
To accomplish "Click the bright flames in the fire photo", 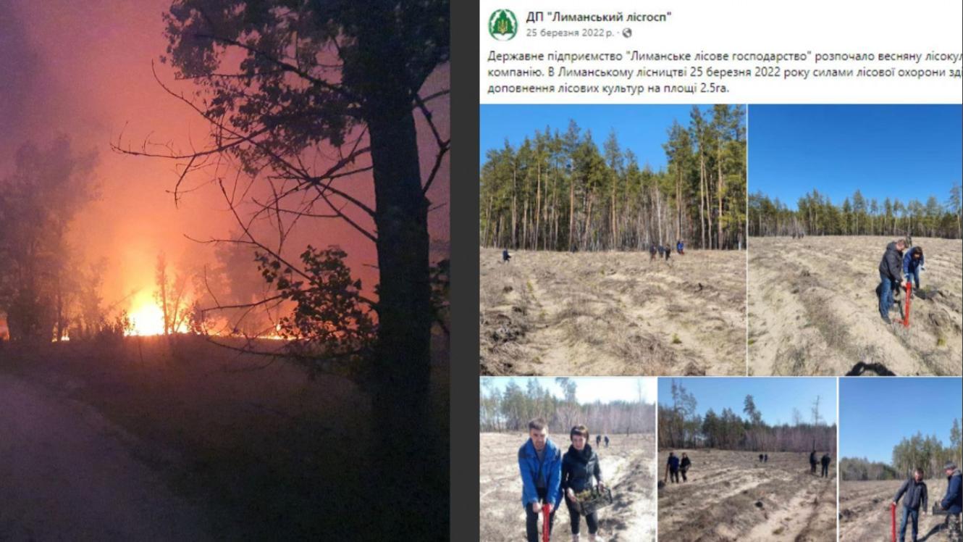I will [x=148, y=317].
